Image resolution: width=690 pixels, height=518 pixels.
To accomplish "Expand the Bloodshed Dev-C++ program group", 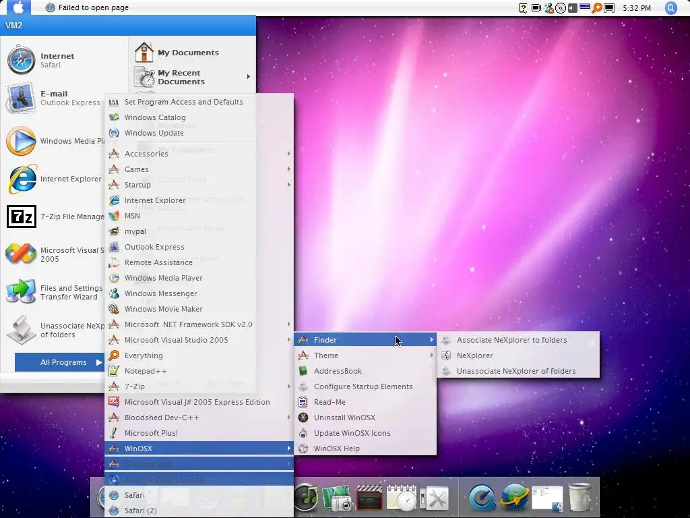I will click(x=199, y=418).
